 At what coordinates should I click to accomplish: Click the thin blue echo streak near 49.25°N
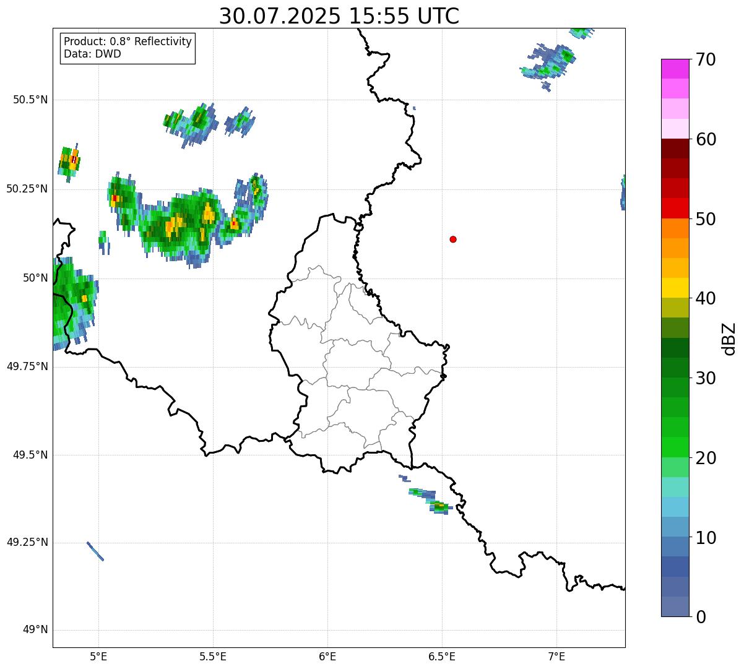tap(95, 551)
